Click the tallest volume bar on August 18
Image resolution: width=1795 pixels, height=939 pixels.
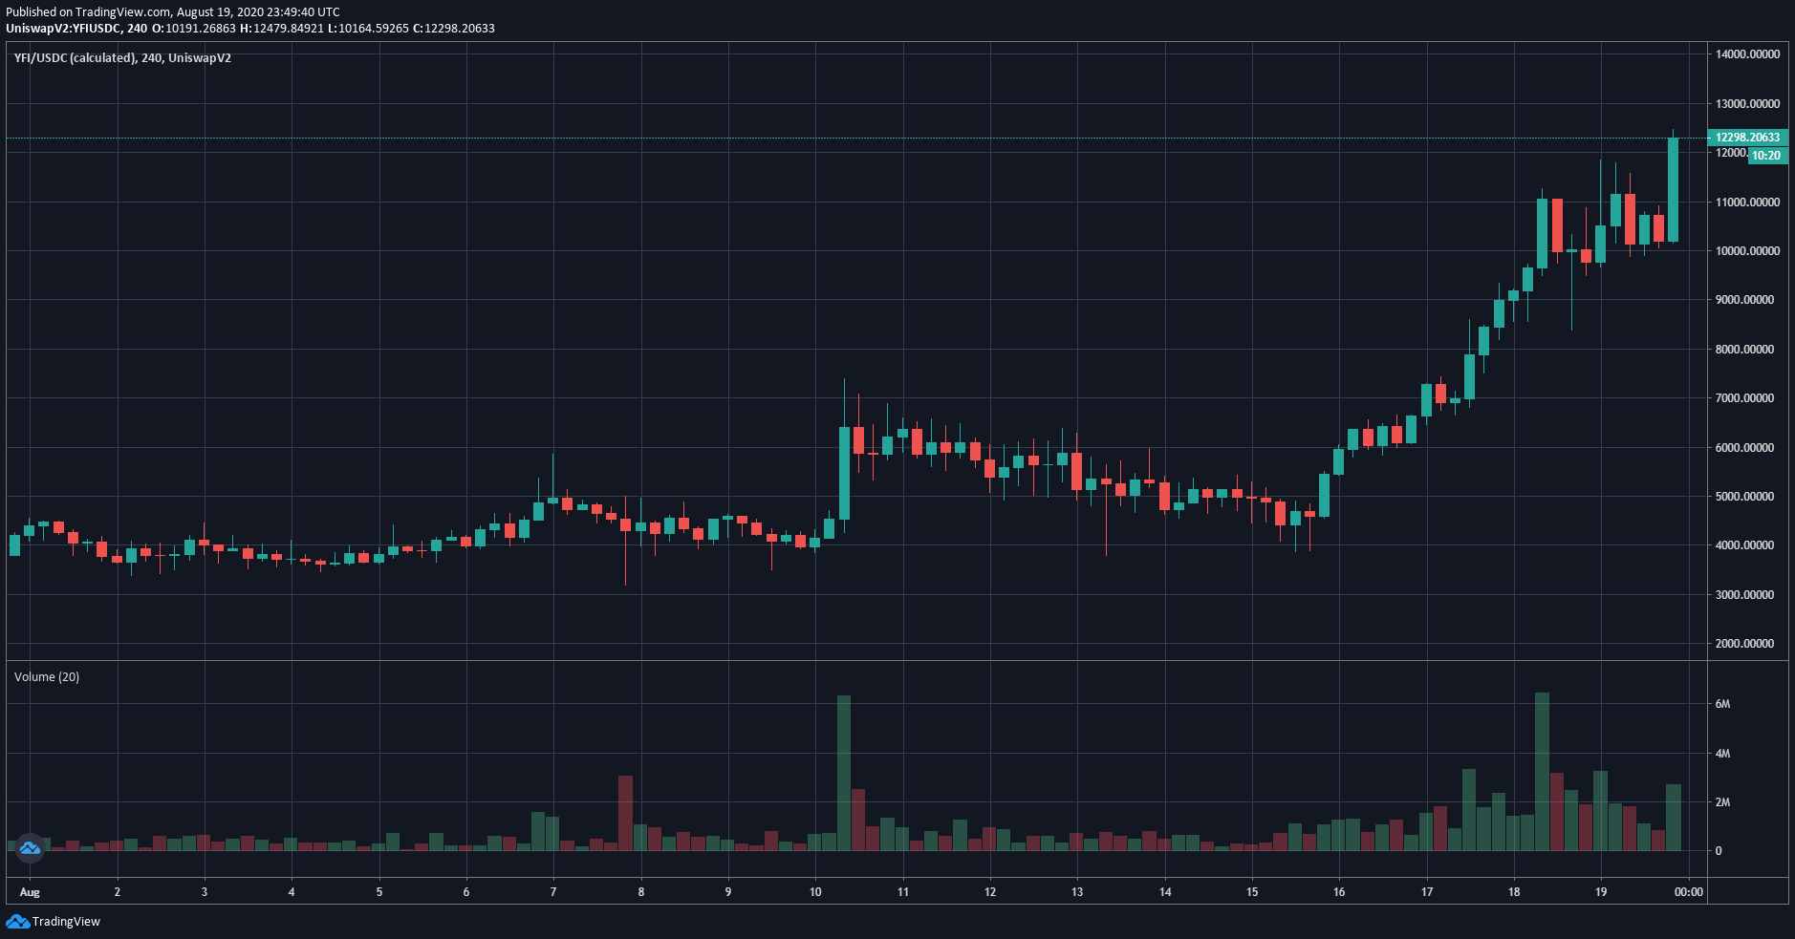1542,772
